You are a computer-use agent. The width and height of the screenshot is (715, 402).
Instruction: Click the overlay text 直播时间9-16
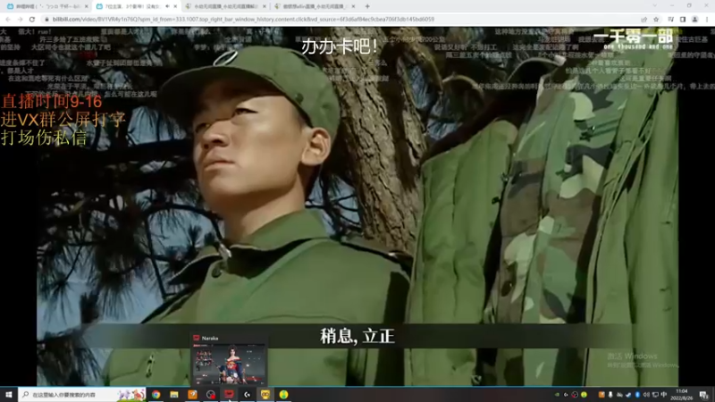click(x=52, y=101)
